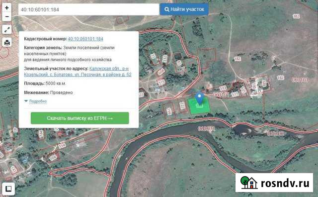Open map layers icon at bottom left
Image resolution: width=318 pixels, height=197 pixels.
(x=8, y=189)
